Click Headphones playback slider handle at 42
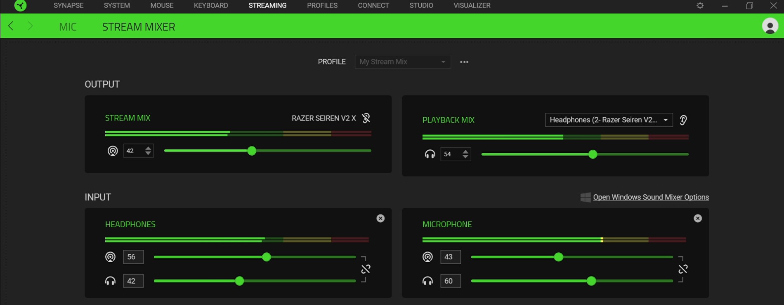This screenshot has width=784, height=305. [239, 281]
